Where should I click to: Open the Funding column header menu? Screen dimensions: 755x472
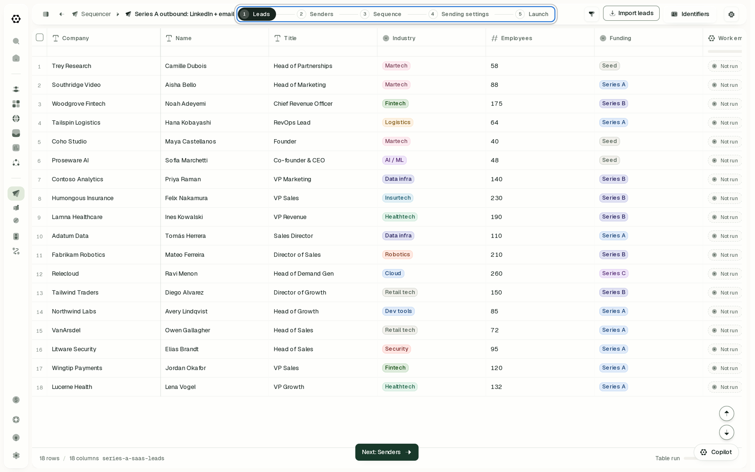(648, 38)
